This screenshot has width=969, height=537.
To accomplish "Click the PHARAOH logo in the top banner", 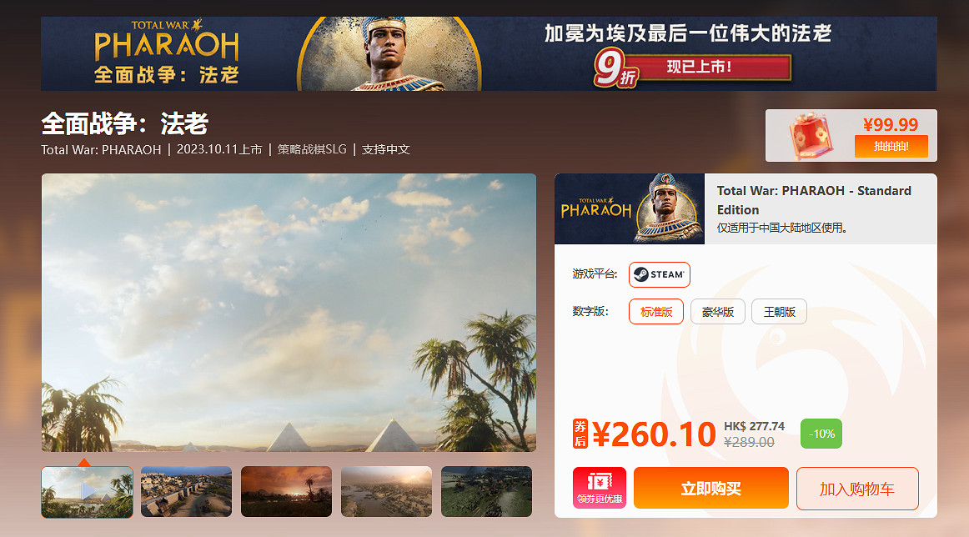I will 166,53.
